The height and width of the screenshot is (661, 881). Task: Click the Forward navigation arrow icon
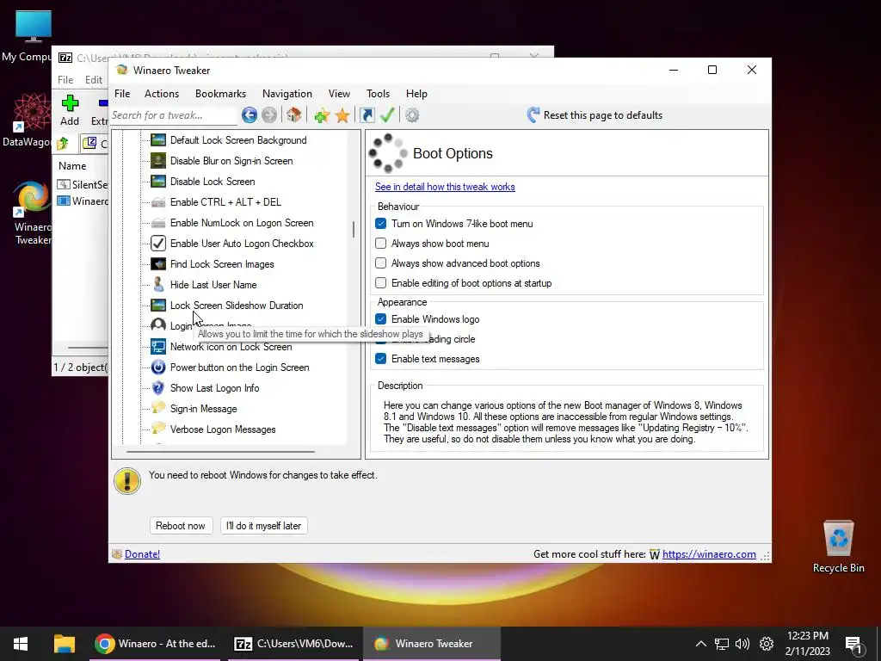point(269,115)
